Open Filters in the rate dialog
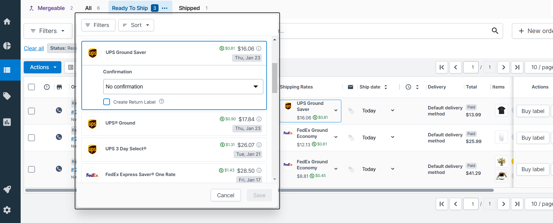The width and height of the screenshot is (553, 223). (x=98, y=25)
